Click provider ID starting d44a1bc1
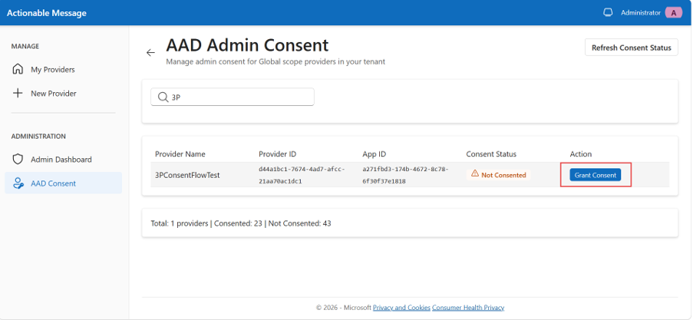Image resolution: width=693 pixels, height=320 pixels. tap(302, 175)
